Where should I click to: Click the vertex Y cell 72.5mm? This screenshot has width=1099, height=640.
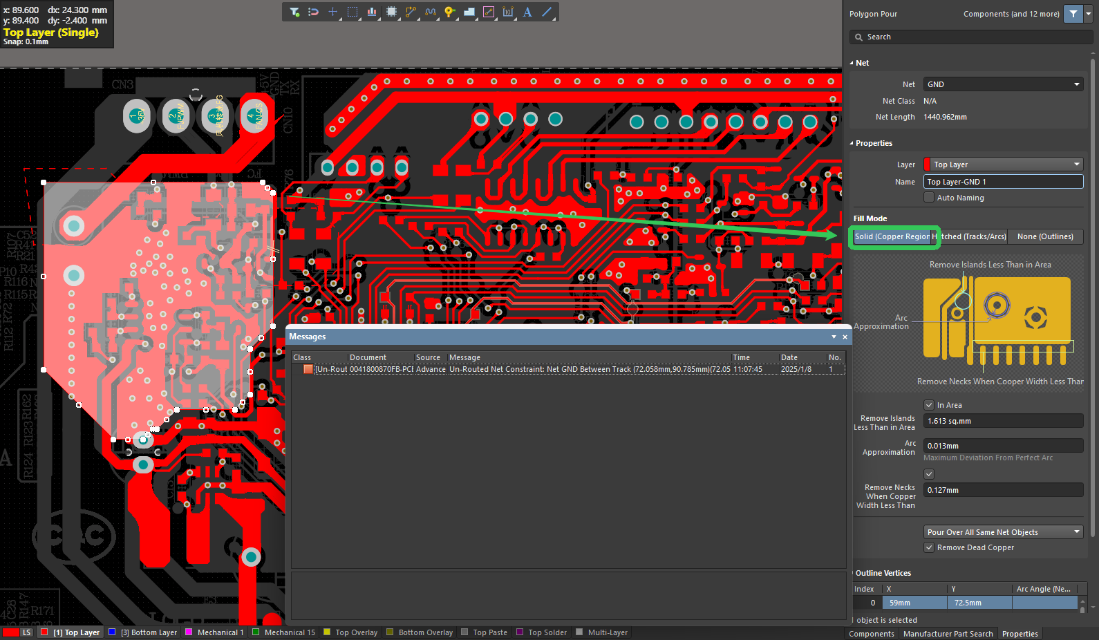pos(979,603)
